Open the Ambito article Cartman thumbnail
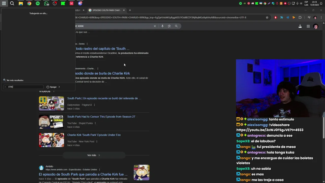The width and height of the screenshot is (325, 183). point(141,172)
